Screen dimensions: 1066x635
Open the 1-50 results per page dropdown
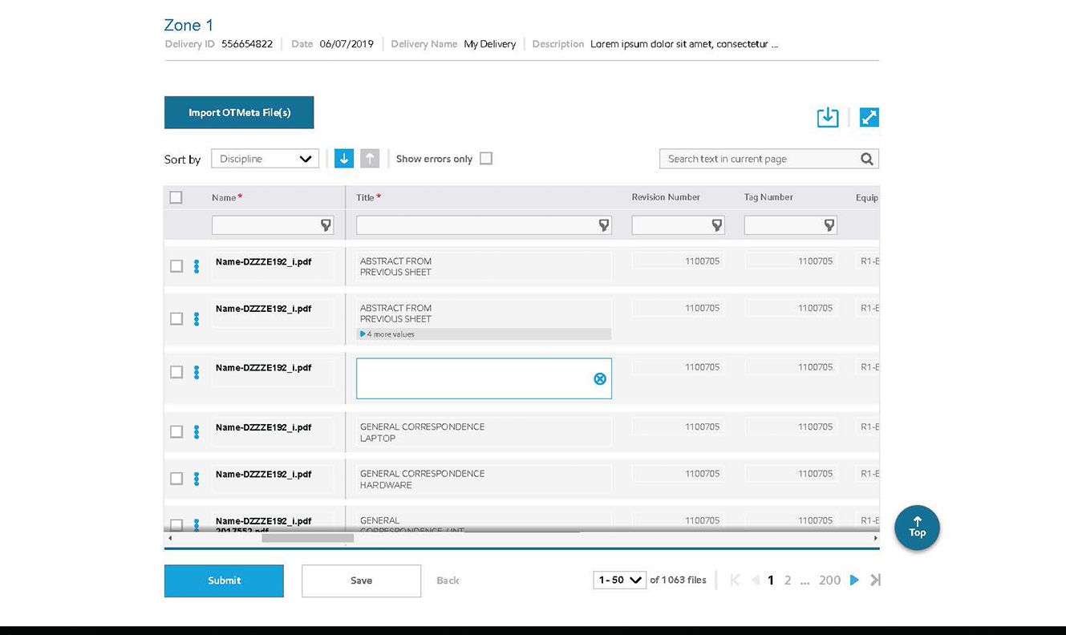[x=618, y=580]
